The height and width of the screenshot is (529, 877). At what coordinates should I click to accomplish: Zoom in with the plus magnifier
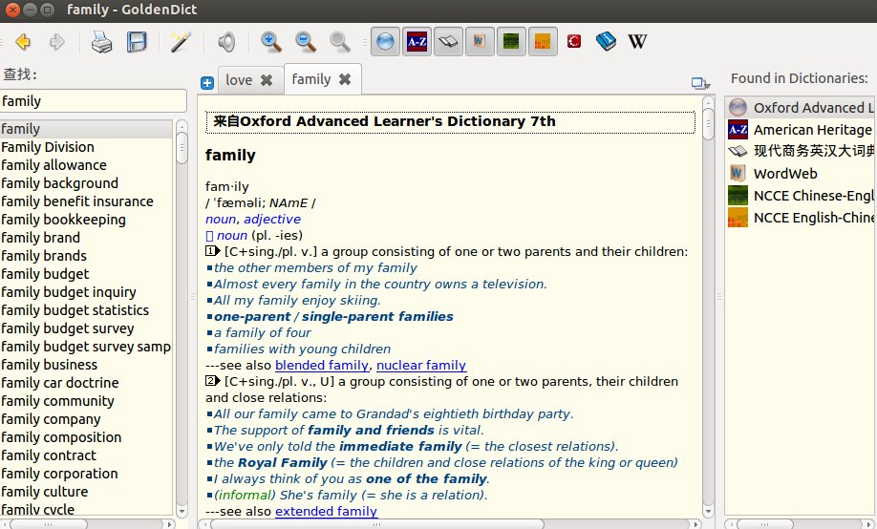pyautogui.click(x=271, y=42)
